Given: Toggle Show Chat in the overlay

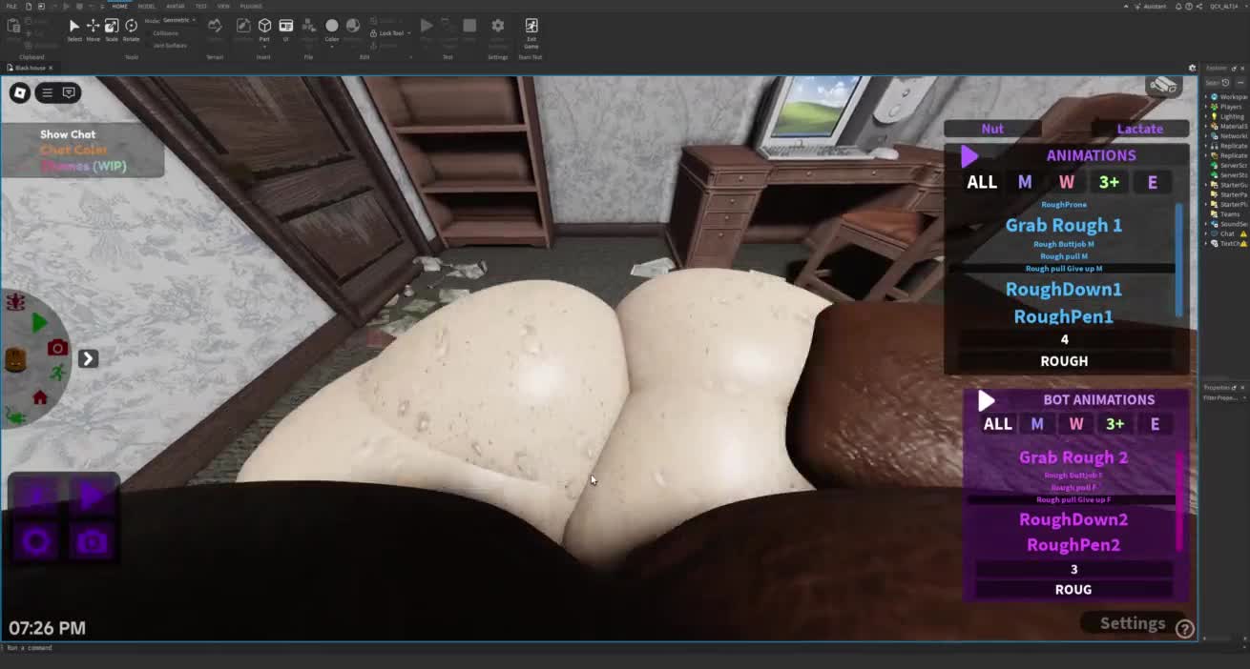Looking at the screenshot, I should [x=68, y=134].
